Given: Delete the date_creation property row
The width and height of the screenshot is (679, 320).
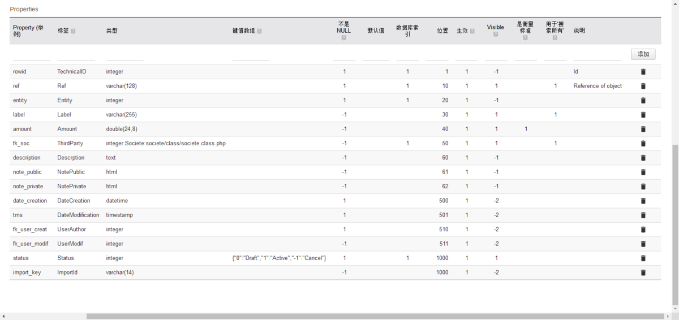Looking at the screenshot, I should click(643, 201).
